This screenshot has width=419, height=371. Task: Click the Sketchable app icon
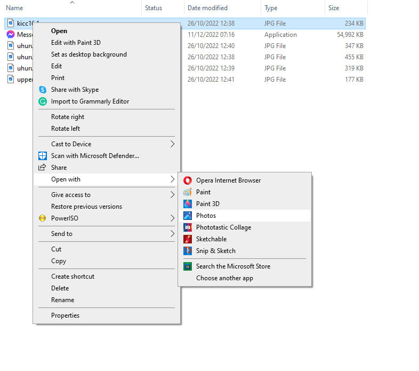click(188, 239)
